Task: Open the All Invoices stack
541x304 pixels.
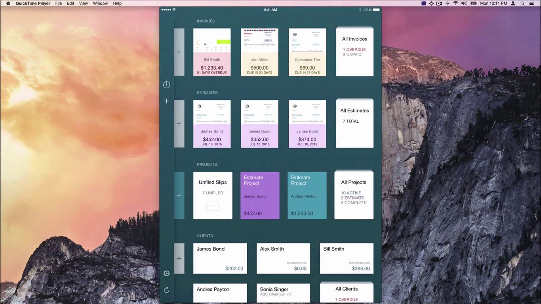Action: (355, 51)
